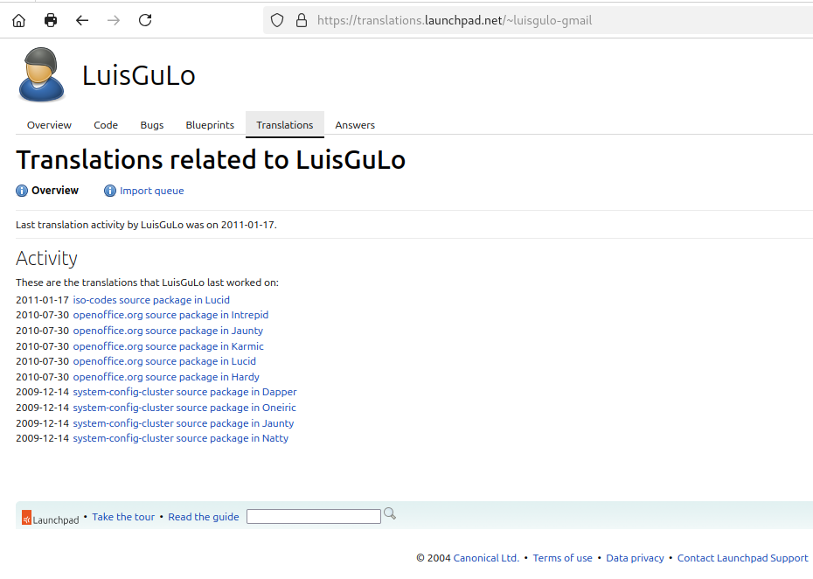Click the Take the tour link
This screenshot has height=579, width=813.
click(x=123, y=517)
